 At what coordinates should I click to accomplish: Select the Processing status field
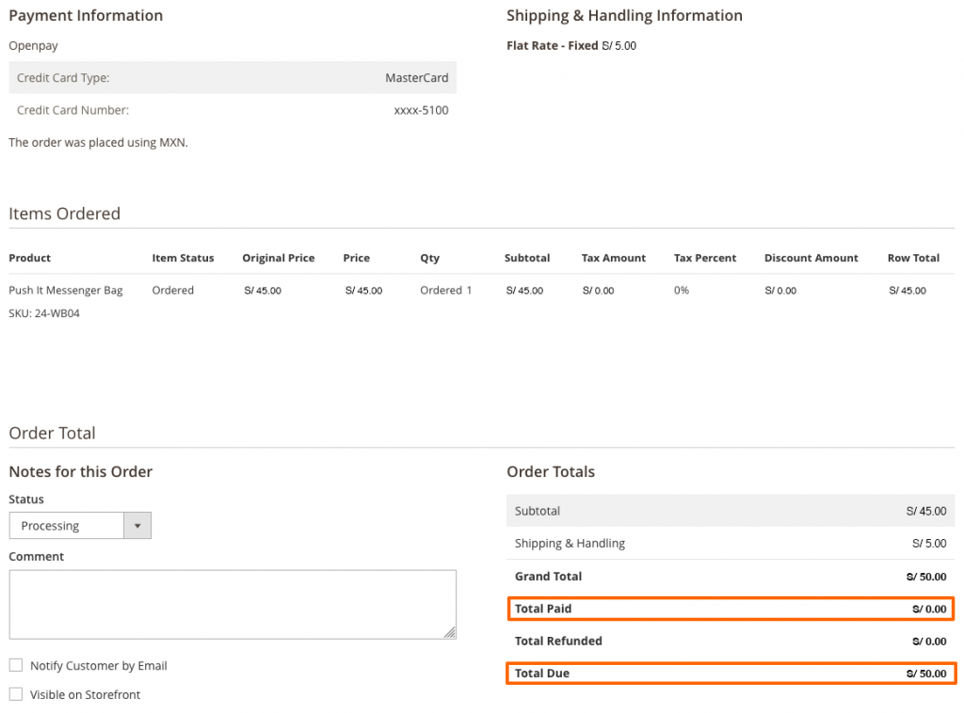(80, 526)
